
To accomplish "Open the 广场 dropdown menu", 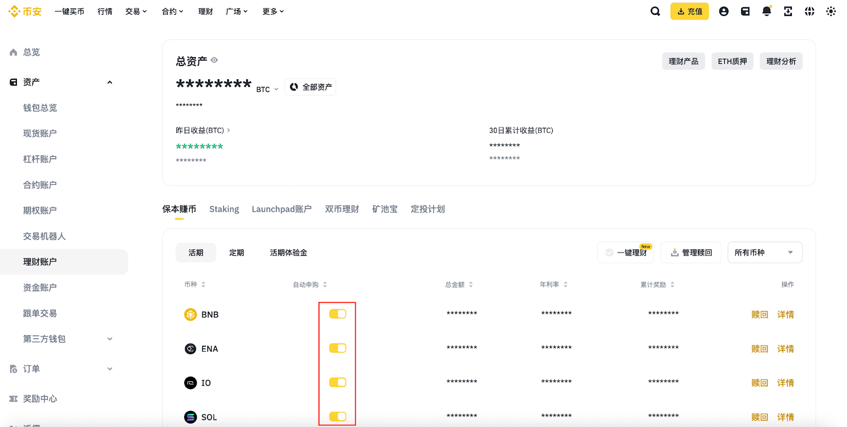I will (x=237, y=11).
